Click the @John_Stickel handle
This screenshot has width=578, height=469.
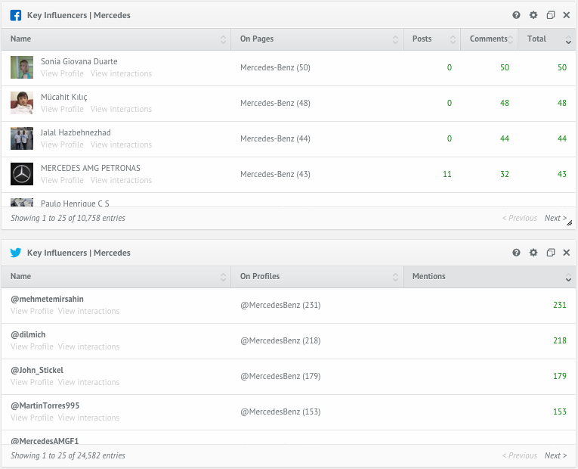tap(37, 370)
